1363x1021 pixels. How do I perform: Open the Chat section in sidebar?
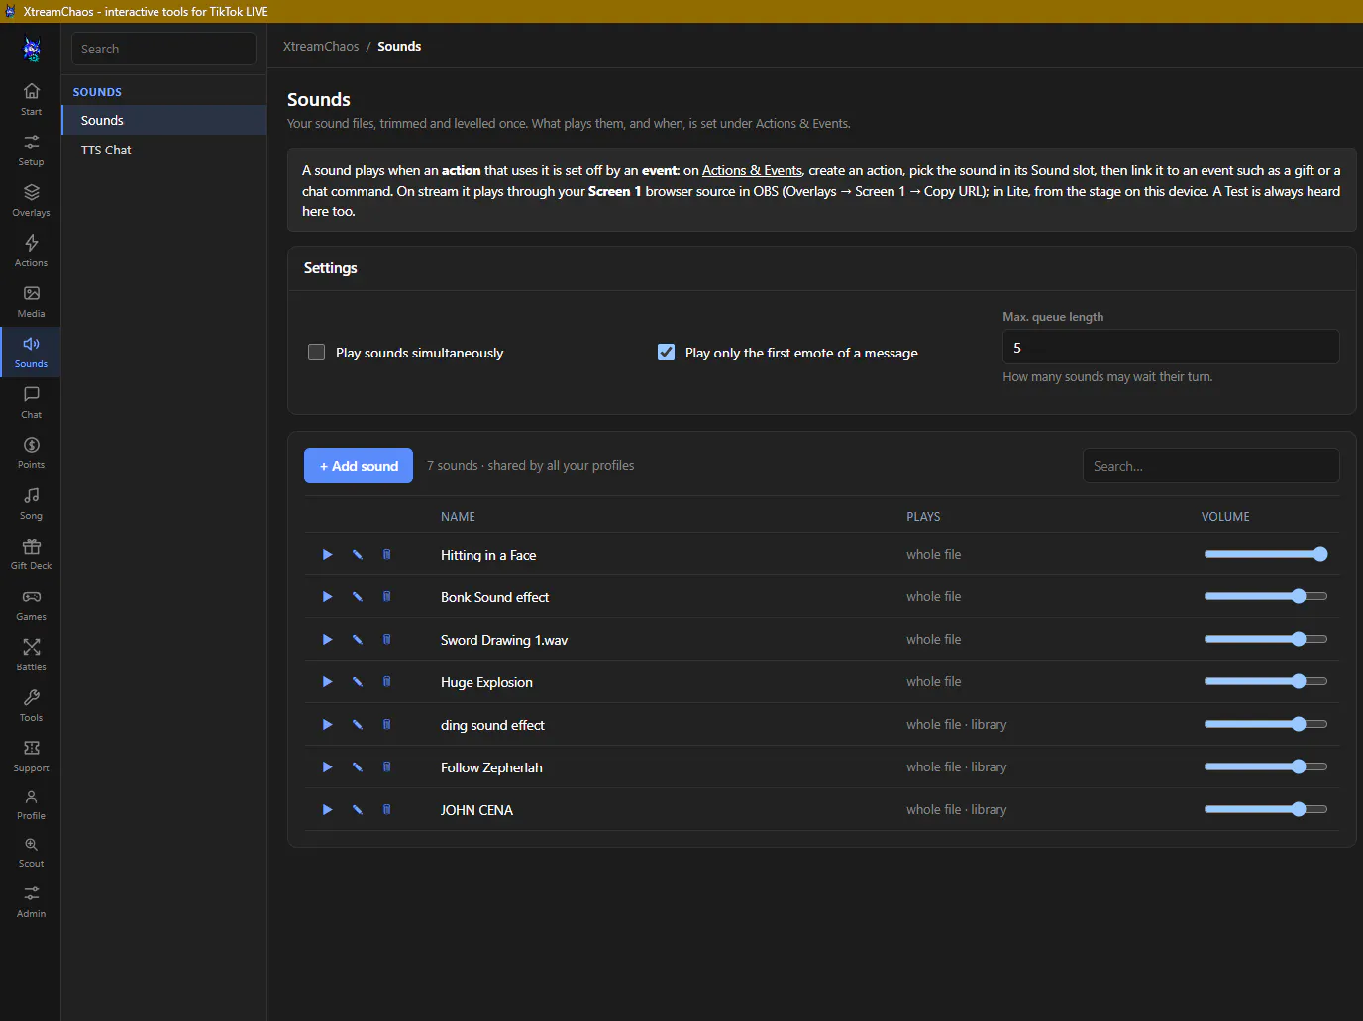(31, 402)
